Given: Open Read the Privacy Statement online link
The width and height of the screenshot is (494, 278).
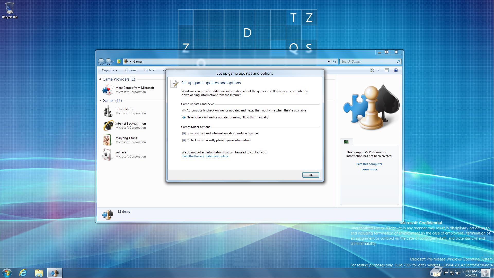Looking at the screenshot, I should coord(205,157).
